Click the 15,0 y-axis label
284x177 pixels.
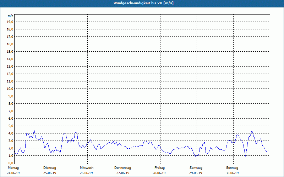click(x=10, y=51)
